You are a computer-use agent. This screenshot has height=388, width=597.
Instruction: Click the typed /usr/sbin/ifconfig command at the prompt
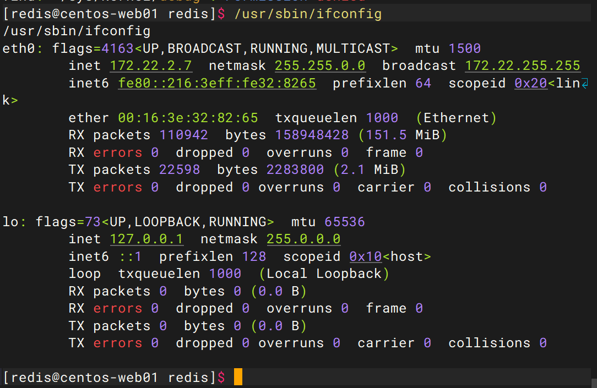[x=308, y=14]
